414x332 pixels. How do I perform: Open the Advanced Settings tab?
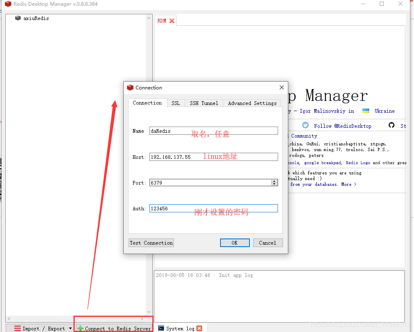(252, 103)
